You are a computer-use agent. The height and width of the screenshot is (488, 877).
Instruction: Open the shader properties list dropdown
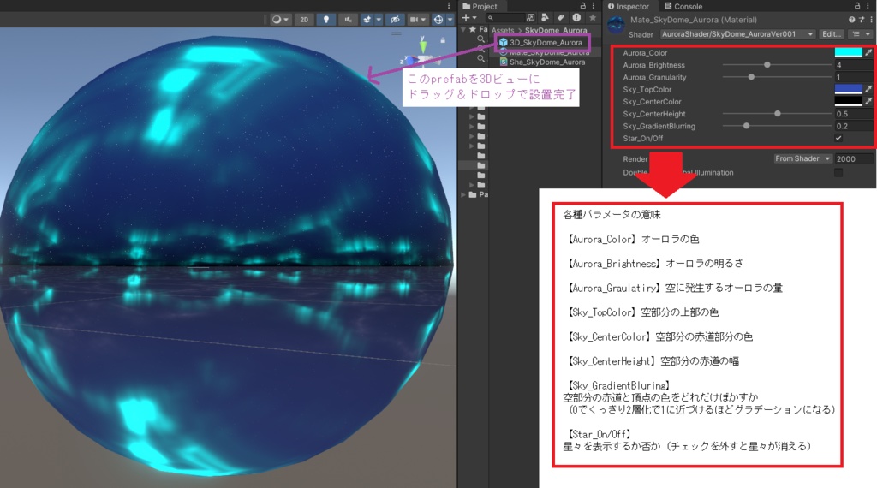point(861,34)
